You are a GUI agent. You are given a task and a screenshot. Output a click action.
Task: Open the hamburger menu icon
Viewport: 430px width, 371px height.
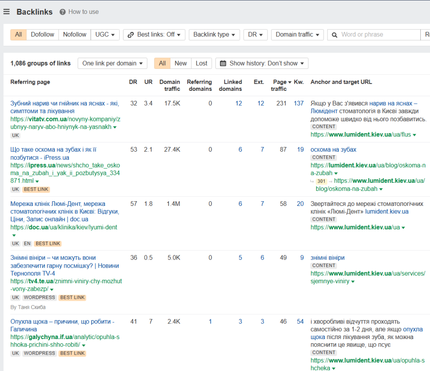(7, 11)
